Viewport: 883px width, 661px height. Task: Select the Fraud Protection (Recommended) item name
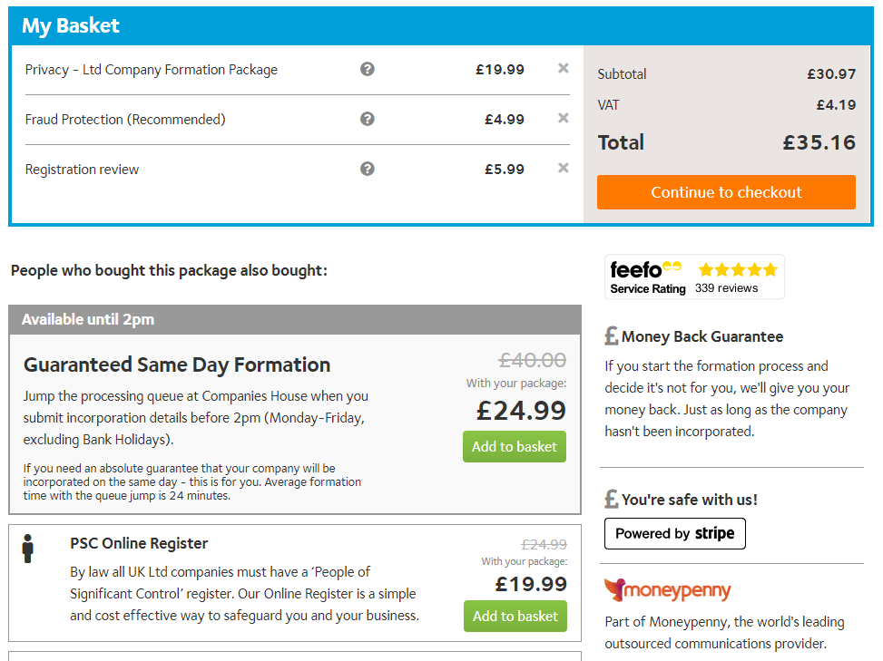(125, 120)
